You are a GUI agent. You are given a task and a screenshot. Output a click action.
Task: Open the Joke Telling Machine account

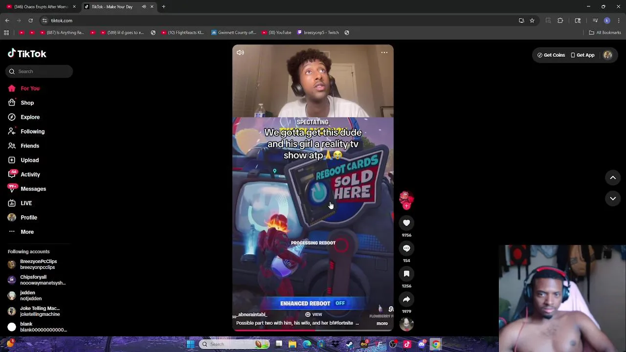pos(38,311)
